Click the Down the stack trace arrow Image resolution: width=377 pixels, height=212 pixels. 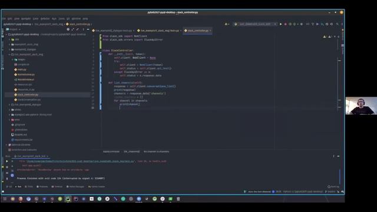(12, 166)
